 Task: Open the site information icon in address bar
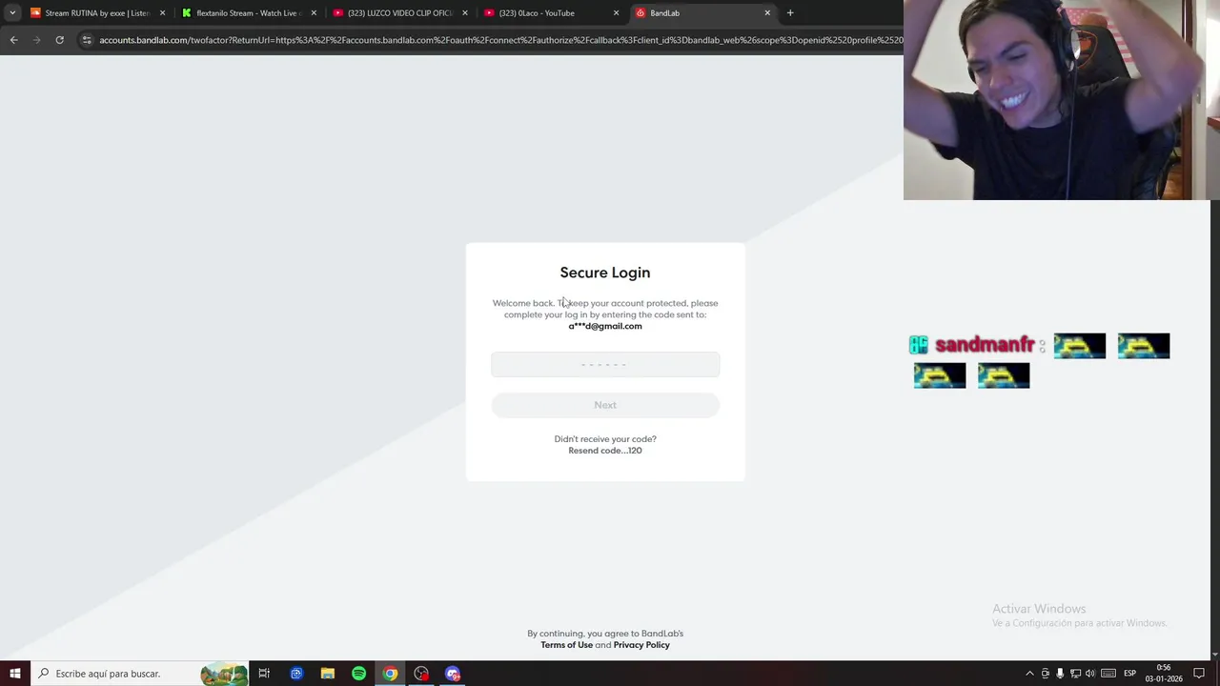point(87,40)
